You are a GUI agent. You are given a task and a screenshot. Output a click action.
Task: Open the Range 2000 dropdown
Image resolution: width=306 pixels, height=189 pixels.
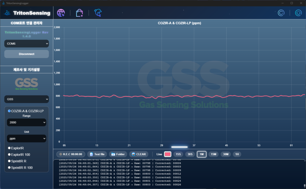(x=26, y=122)
